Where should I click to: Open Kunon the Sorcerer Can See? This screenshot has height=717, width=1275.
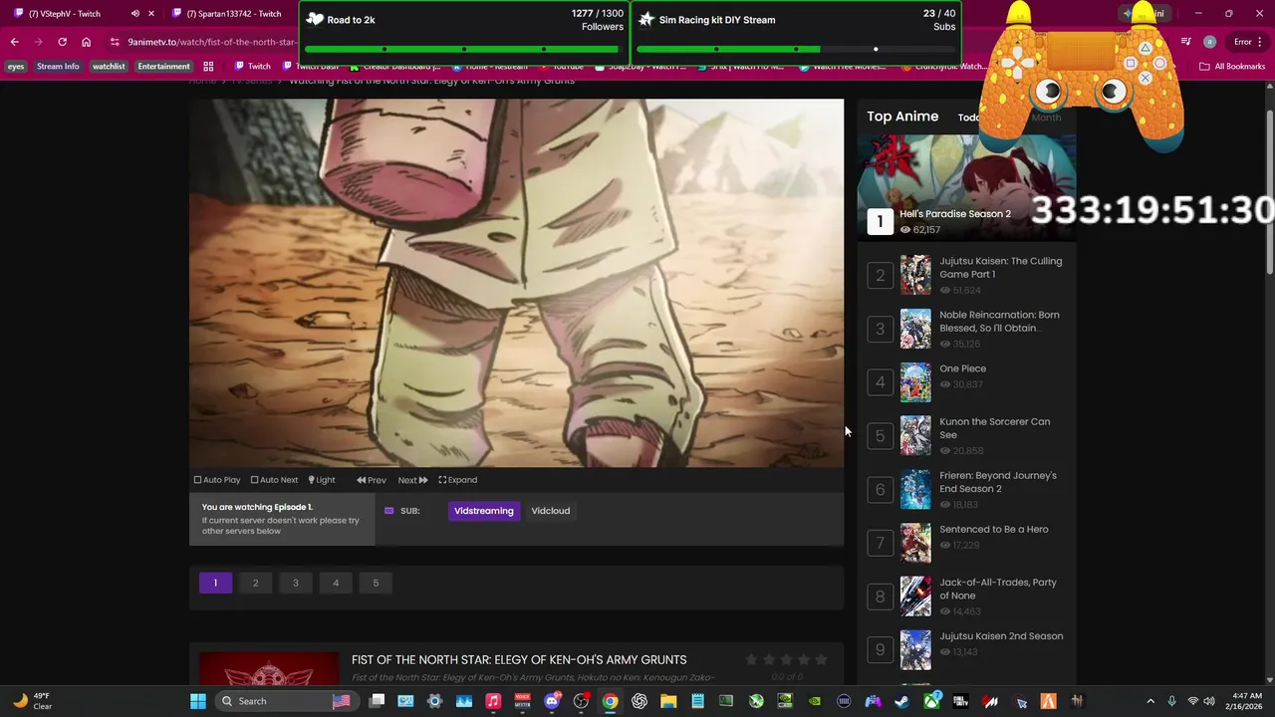[994, 428]
